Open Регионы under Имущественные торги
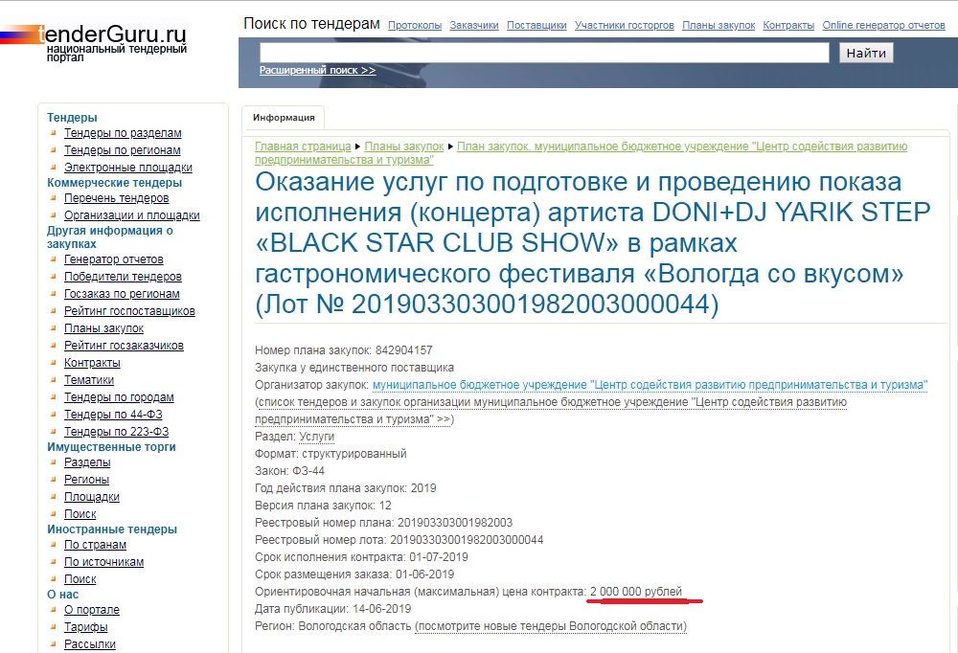Image resolution: width=958 pixels, height=653 pixels. pos(87,479)
